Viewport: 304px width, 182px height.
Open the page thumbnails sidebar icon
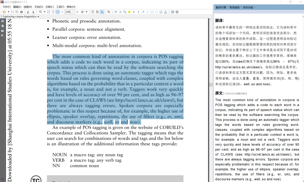2,26
